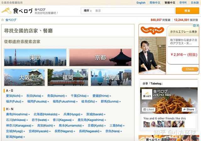The width and height of the screenshot is (201, 141).
Task: Open 千葉(Chiba) prefecture link
Action: [x=79, y=96]
